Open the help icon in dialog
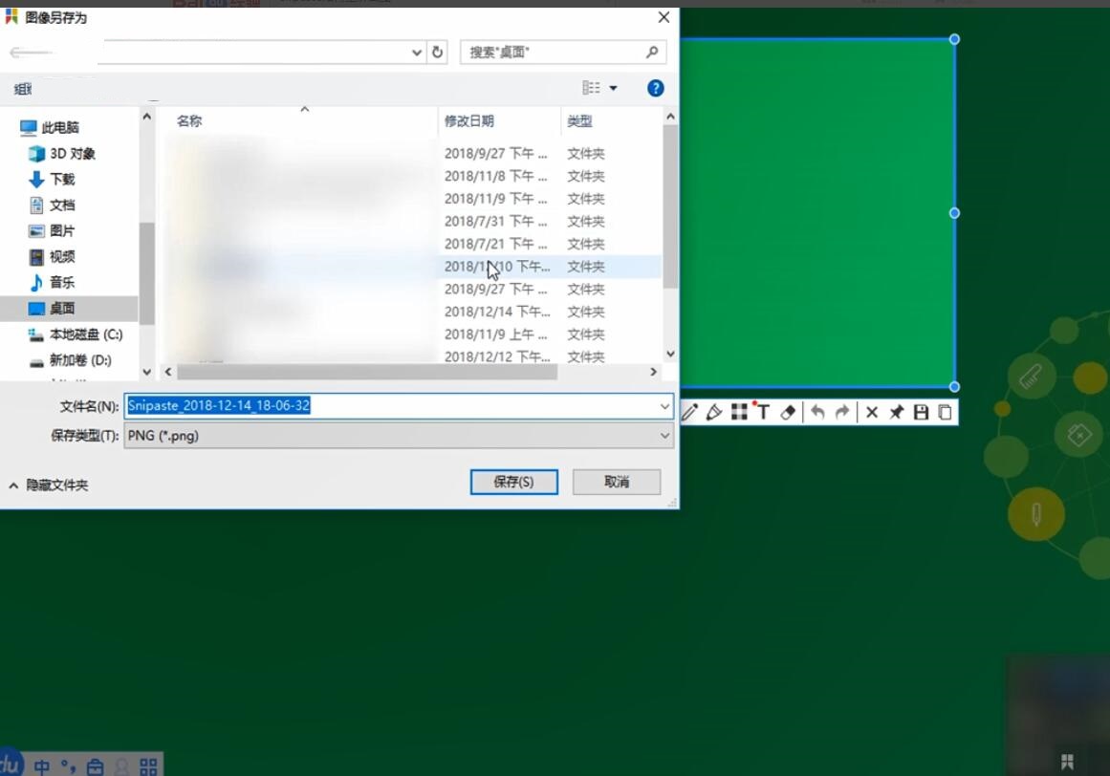This screenshot has height=776, width=1110. click(655, 88)
